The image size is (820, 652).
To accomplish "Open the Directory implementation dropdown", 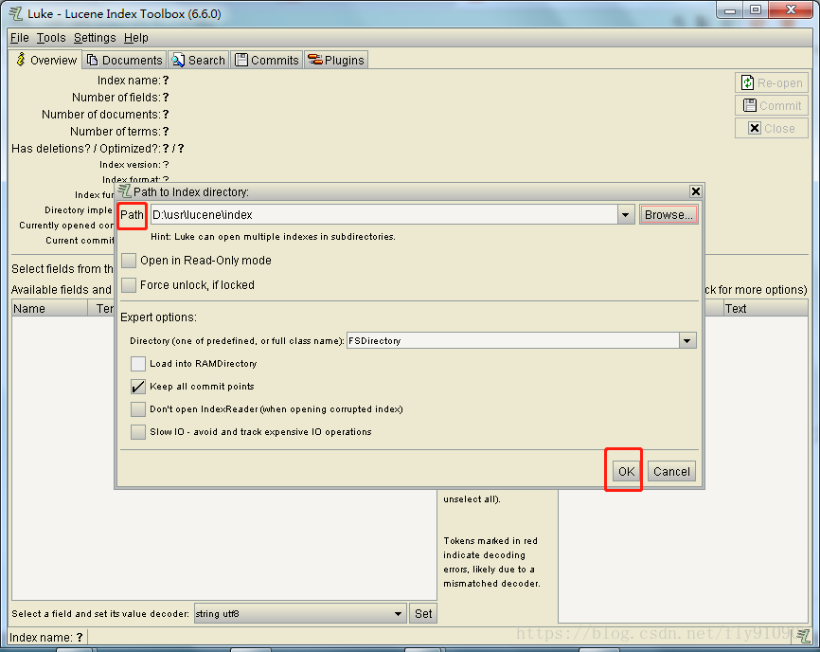I will click(x=687, y=340).
